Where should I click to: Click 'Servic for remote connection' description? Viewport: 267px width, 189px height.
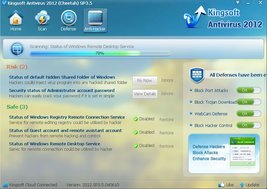(x=60, y=149)
